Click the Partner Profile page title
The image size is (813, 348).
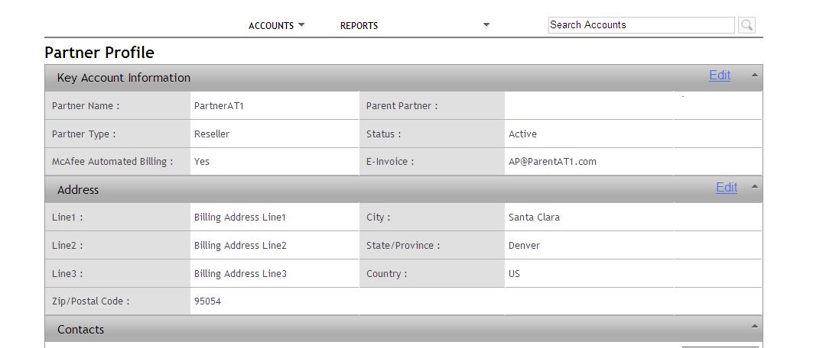click(99, 53)
